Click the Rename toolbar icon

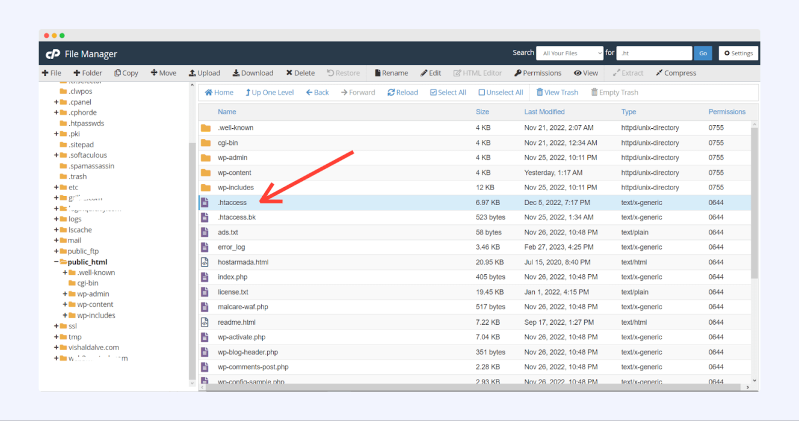pyautogui.click(x=378, y=73)
